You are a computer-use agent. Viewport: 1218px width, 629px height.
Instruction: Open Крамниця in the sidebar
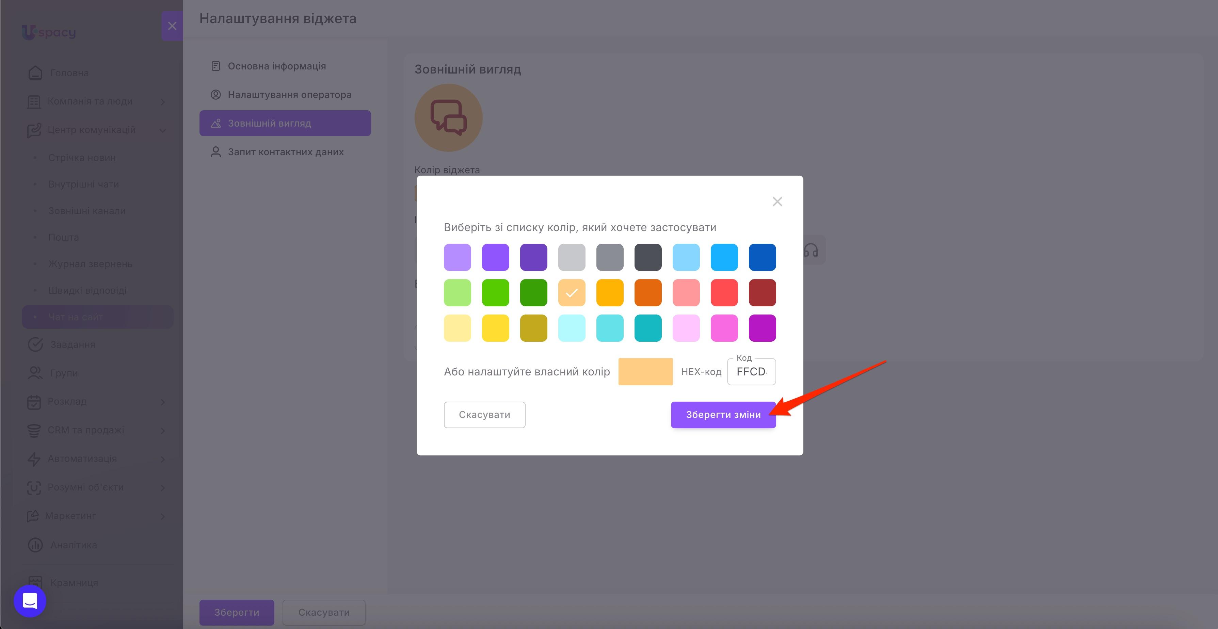click(x=74, y=583)
